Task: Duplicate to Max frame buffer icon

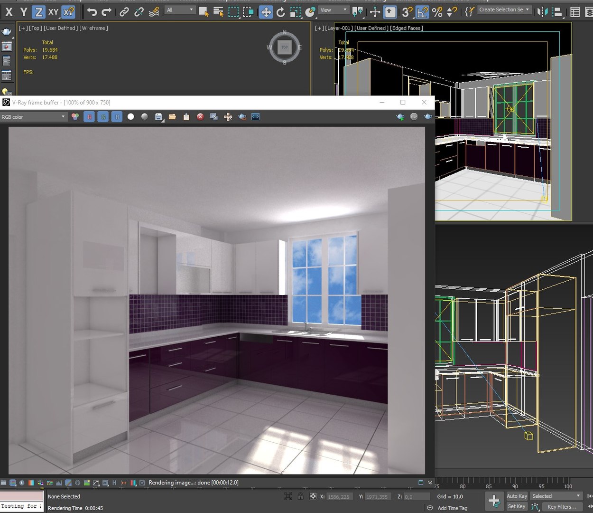Action: coord(214,116)
